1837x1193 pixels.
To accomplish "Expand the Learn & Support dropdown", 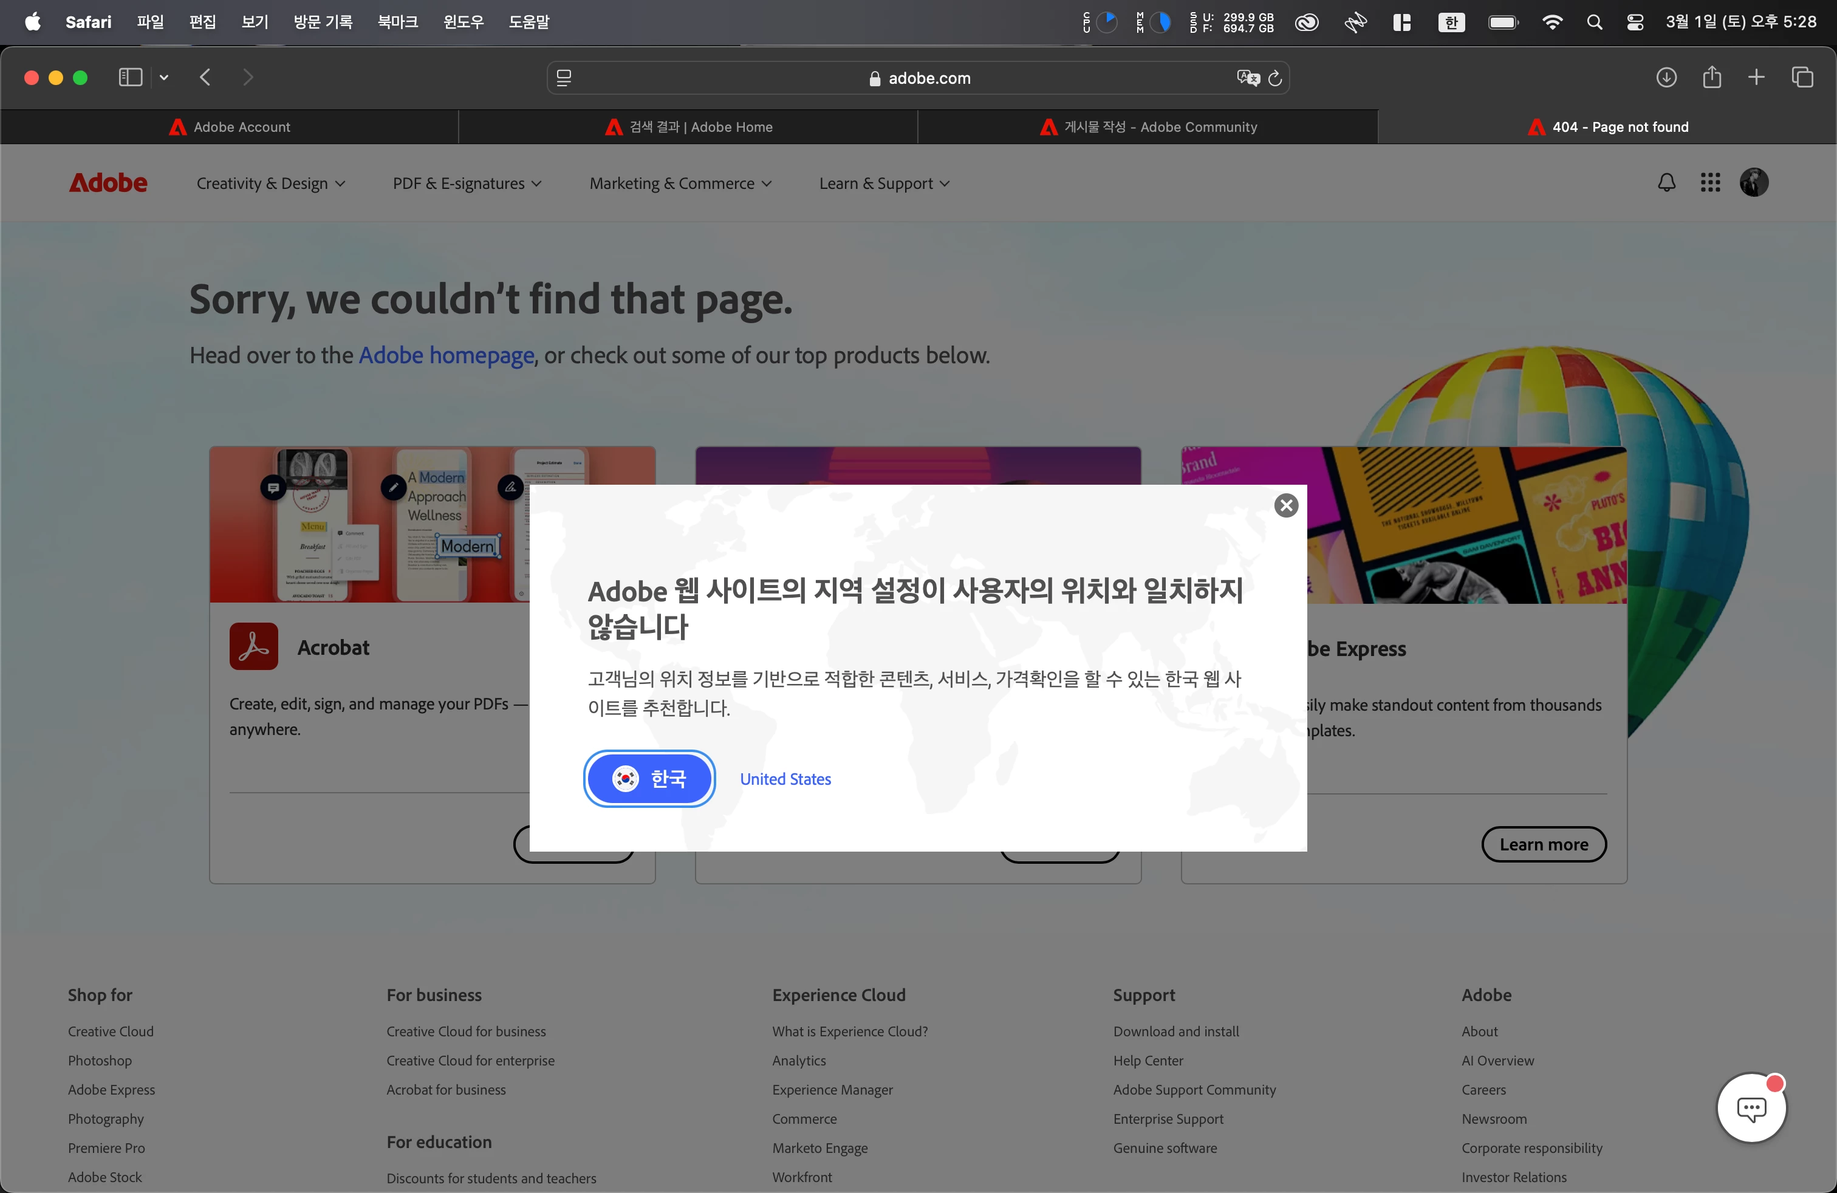I will [884, 183].
